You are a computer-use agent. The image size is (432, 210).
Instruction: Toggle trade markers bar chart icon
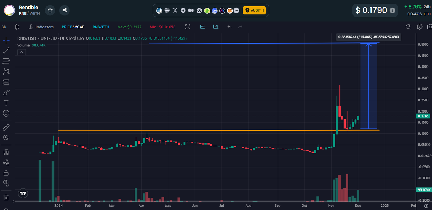[203, 27]
